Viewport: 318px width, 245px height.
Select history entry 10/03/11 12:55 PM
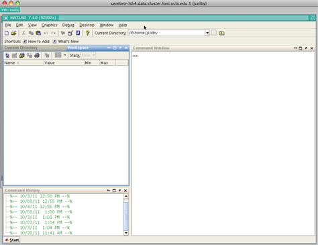41,201
